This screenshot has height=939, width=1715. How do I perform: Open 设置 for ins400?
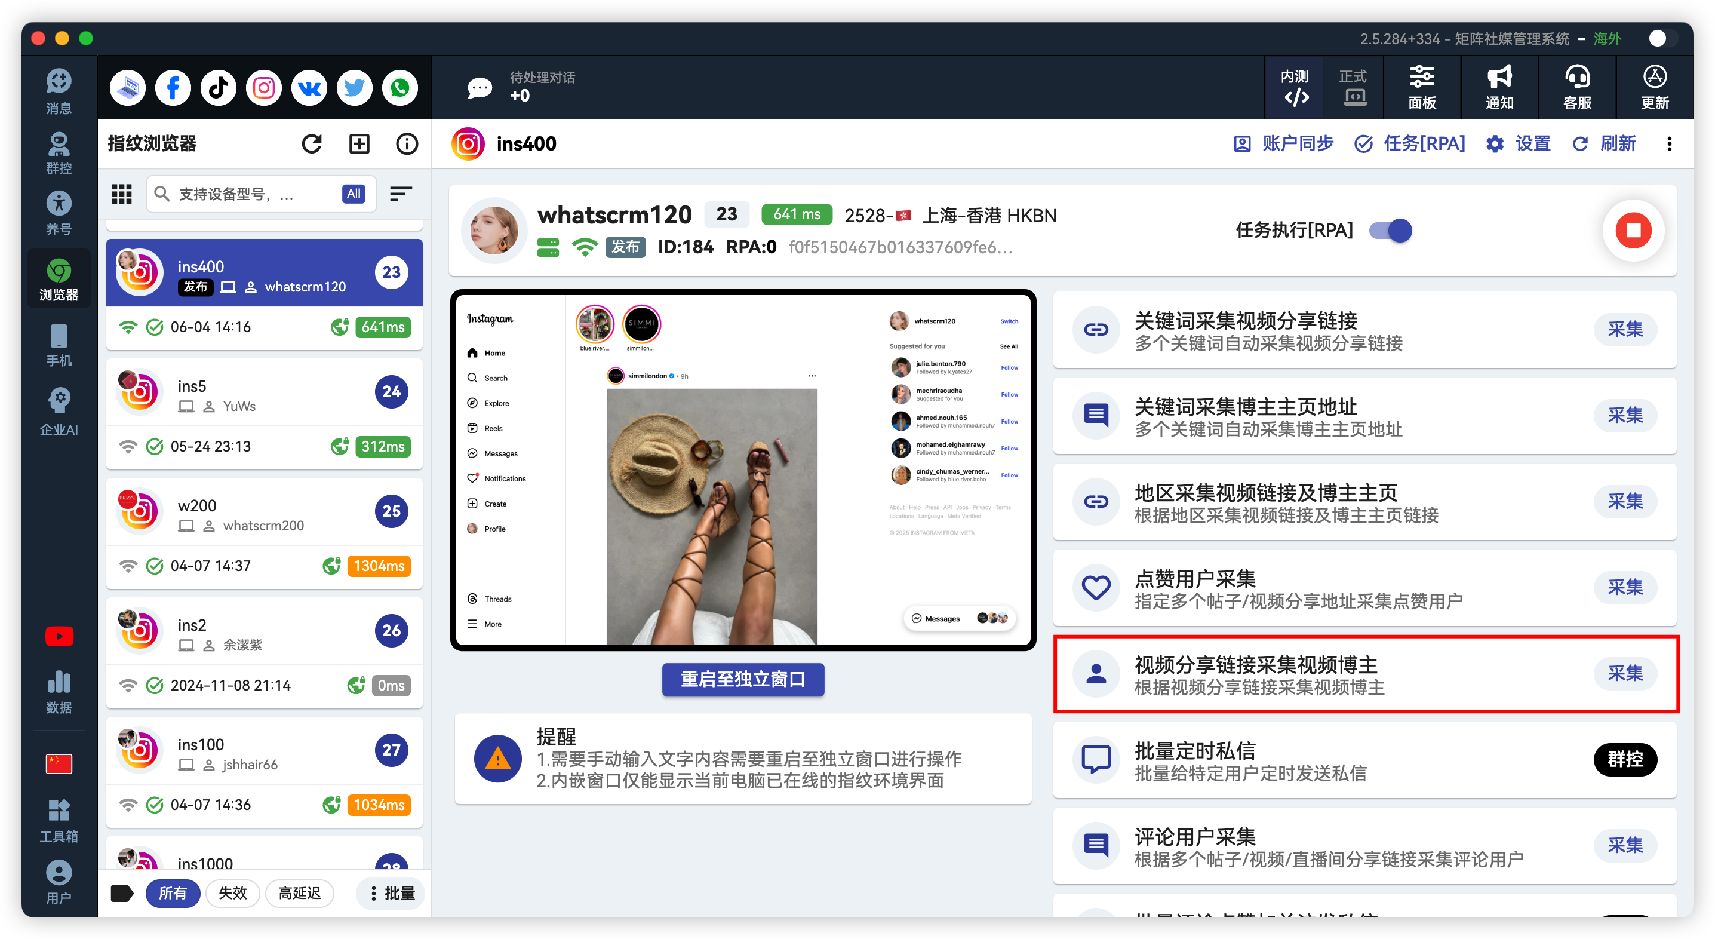click(x=1519, y=144)
